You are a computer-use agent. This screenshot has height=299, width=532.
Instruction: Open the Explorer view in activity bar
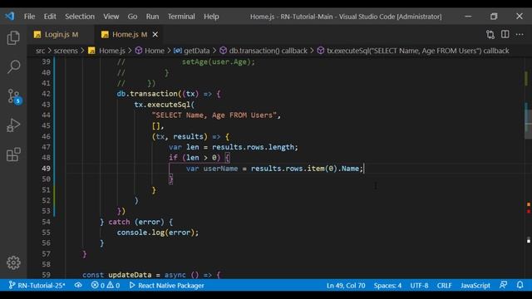pos(13,37)
